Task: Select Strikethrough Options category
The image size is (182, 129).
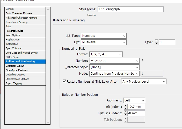Action: click(x=25, y=79)
